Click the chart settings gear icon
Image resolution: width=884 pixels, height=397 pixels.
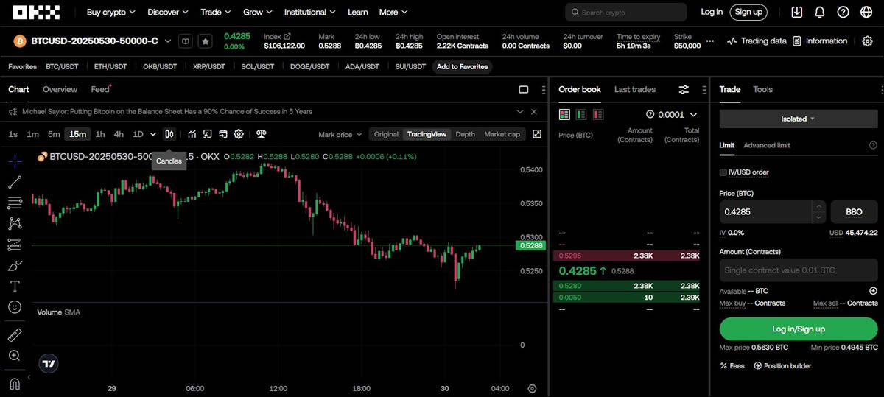239,134
